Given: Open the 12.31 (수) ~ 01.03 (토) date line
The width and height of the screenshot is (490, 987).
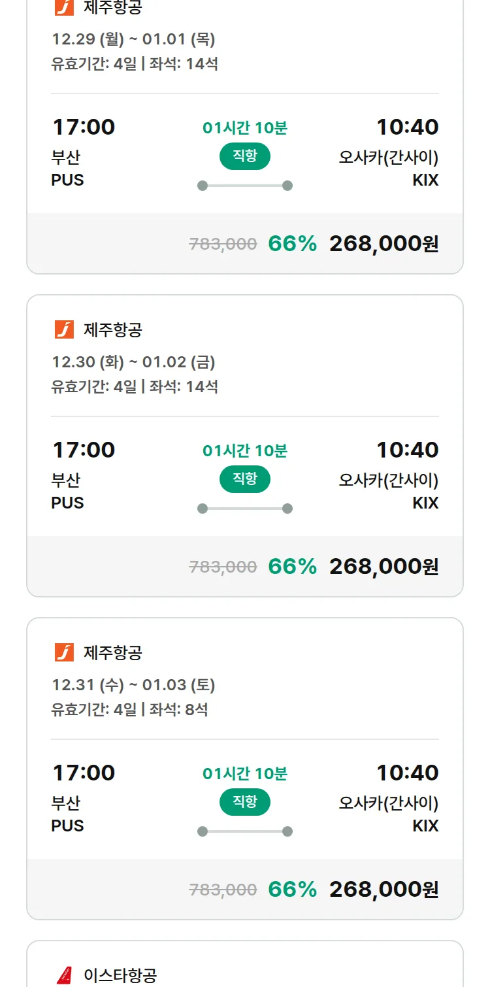Looking at the screenshot, I should tap(133, 685).
